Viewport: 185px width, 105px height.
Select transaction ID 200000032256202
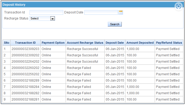25,74
